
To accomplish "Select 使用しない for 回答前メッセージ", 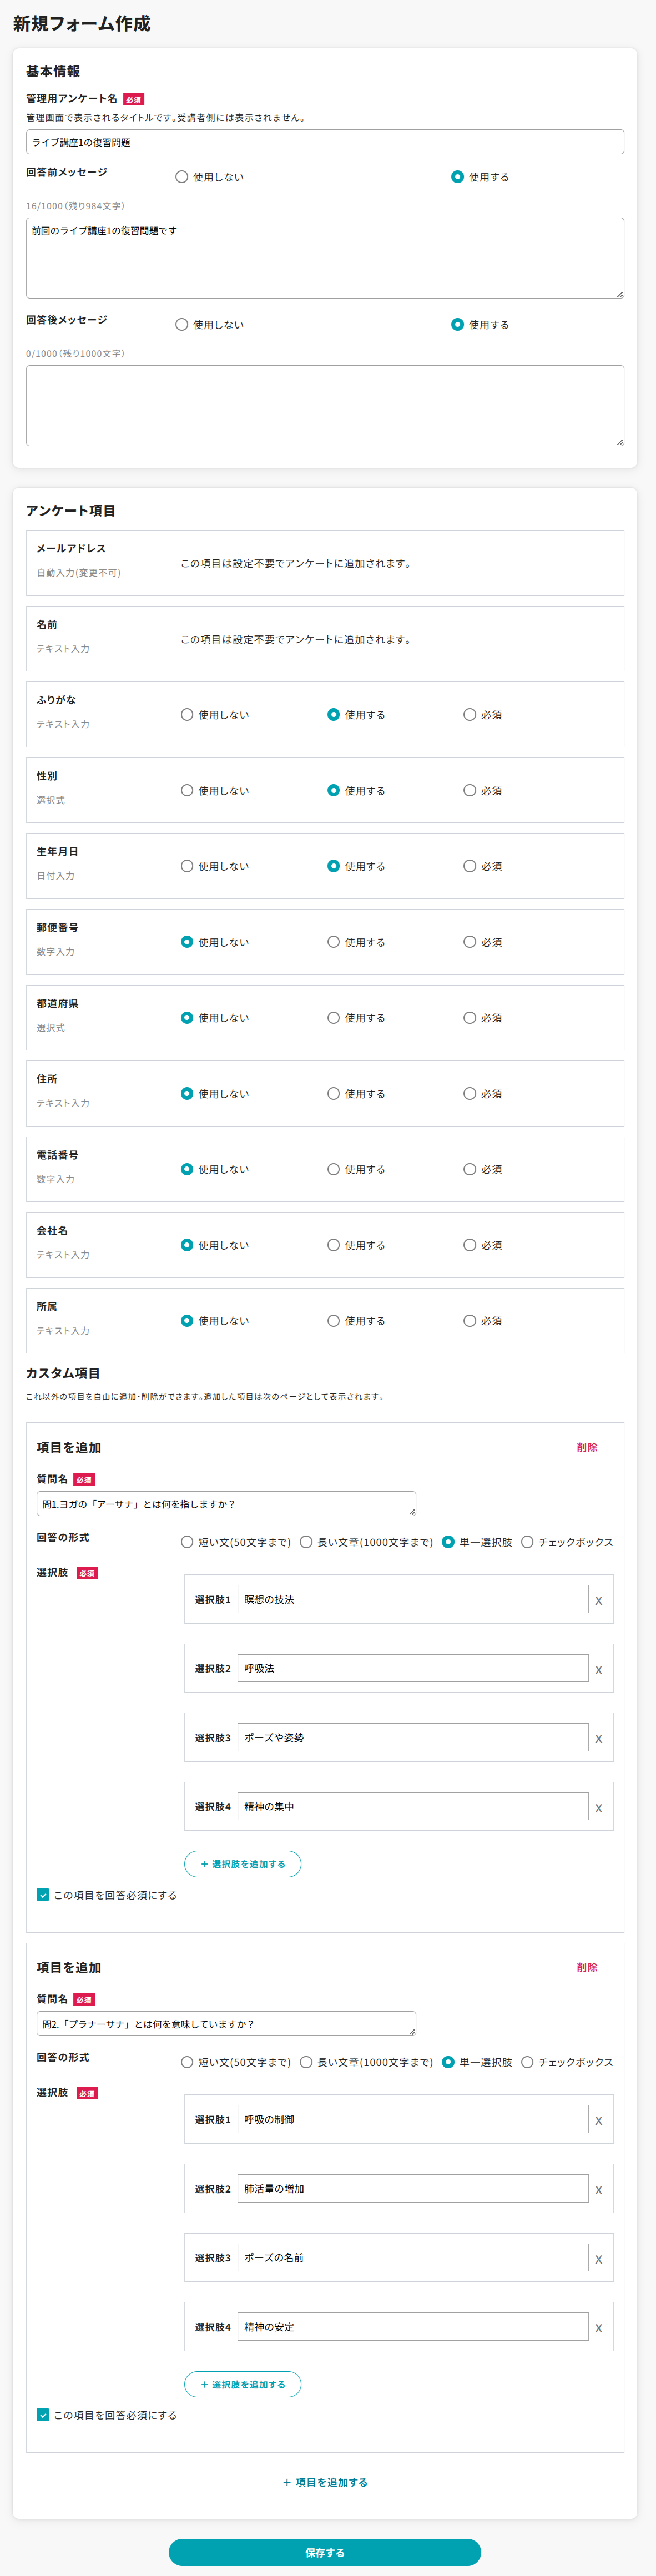I will tap(182, 177).
